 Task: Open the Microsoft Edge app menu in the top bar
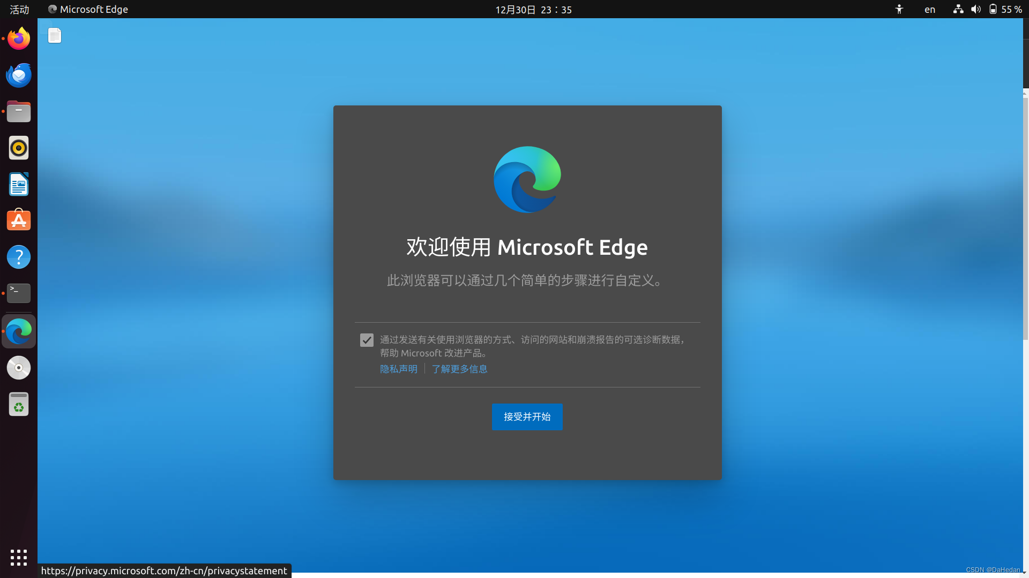click(88, 10)
